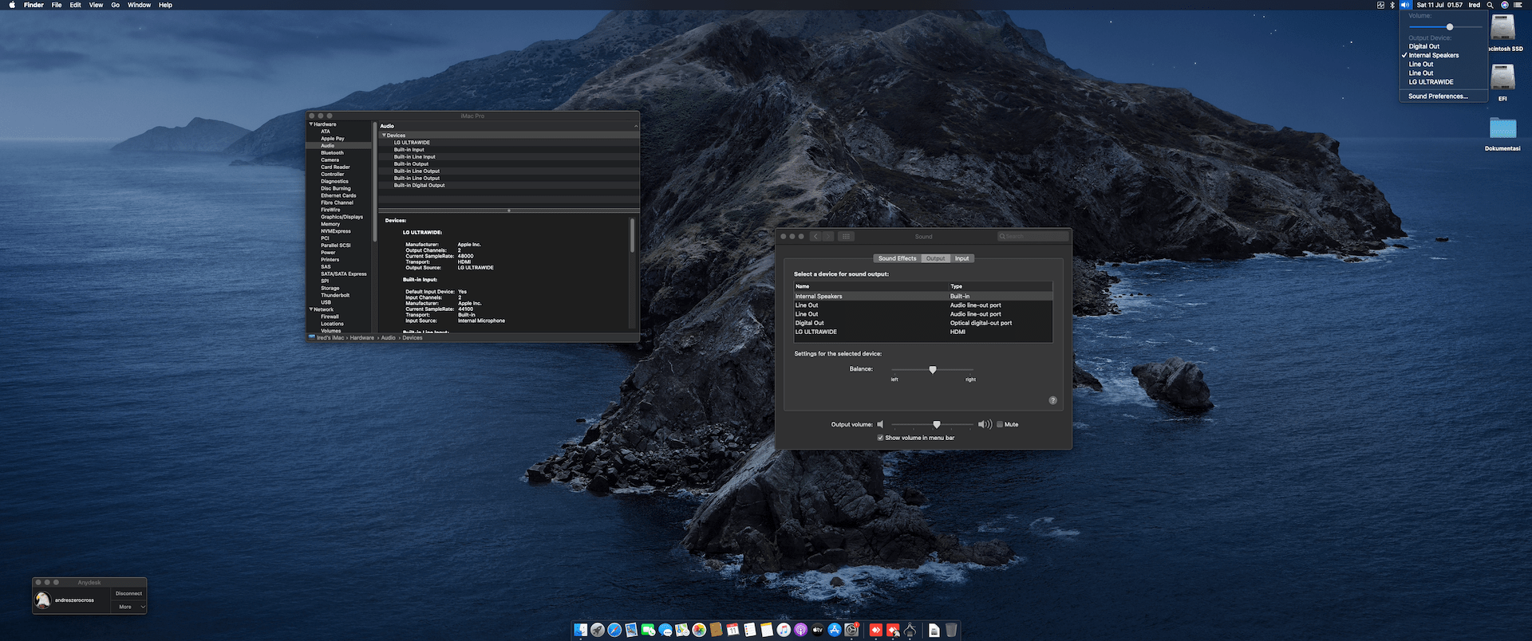Enable the Mute checkbox
Viewport: 1532px width, 641px height.
coord(1000,424)
